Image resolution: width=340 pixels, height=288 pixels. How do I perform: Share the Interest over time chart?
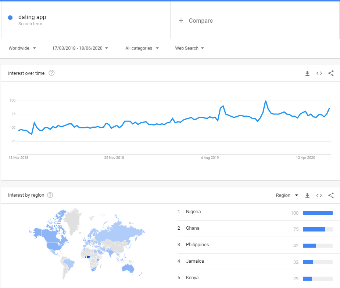(x=331, y=73)
